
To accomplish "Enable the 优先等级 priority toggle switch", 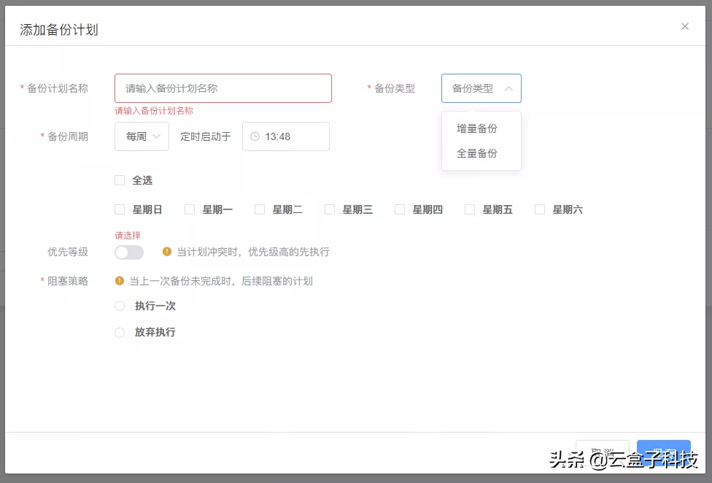I will pos(128,252).
